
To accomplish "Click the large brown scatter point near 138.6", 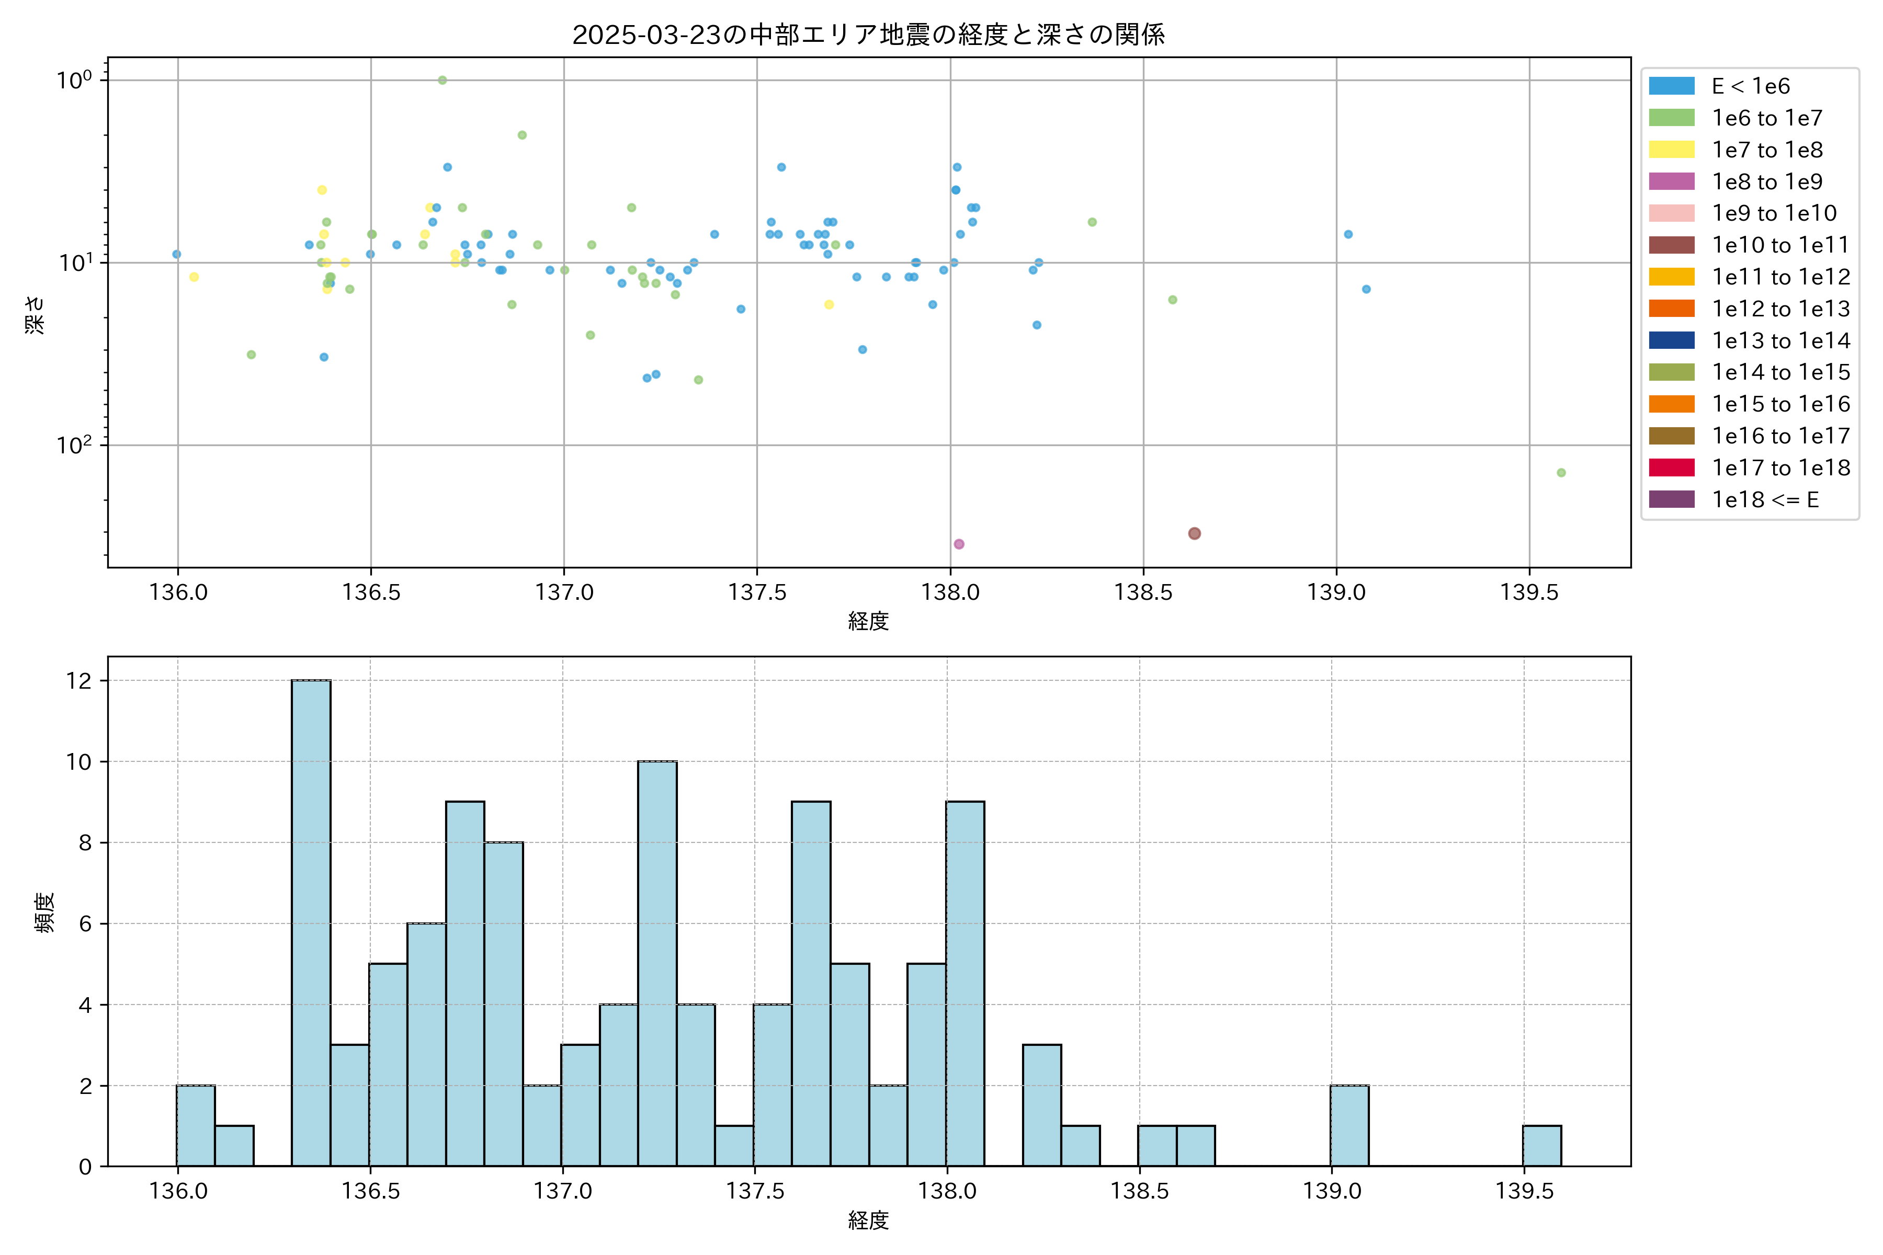I will point(1194,533).
